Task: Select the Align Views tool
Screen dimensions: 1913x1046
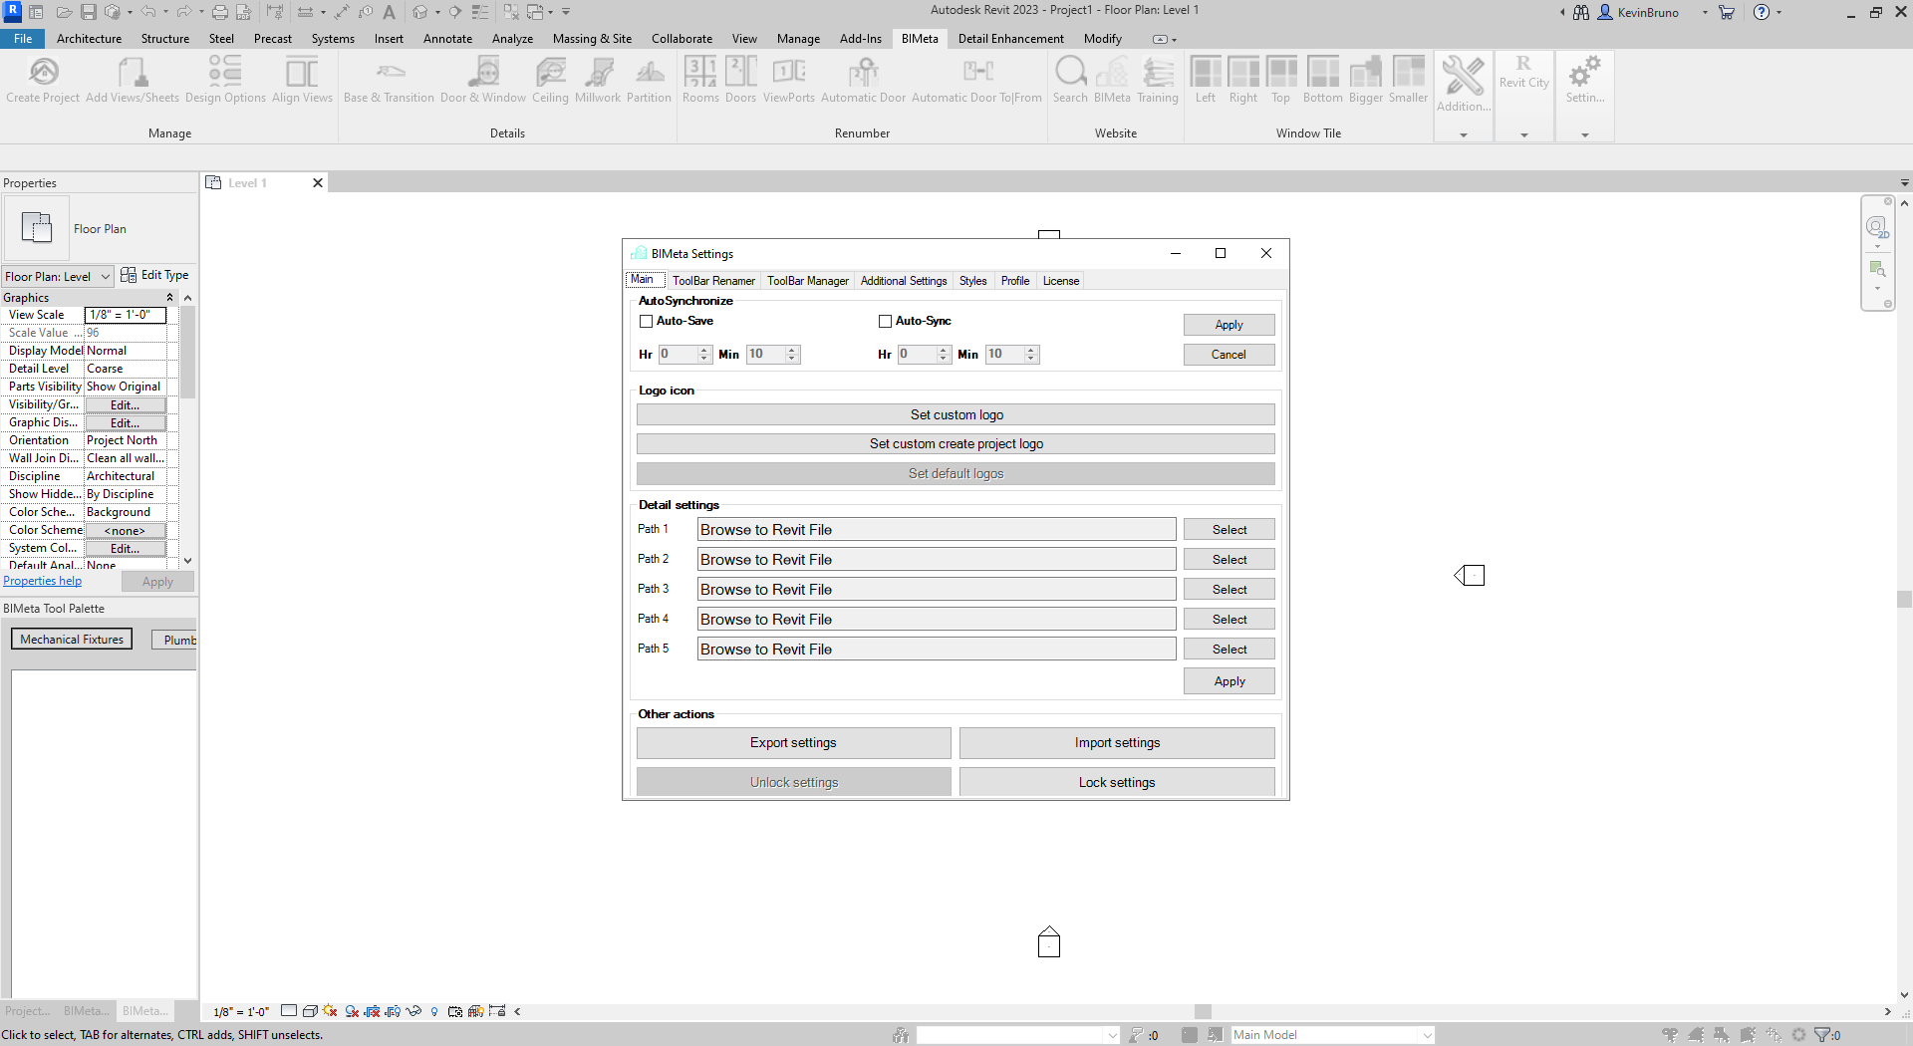Action: 302,80
